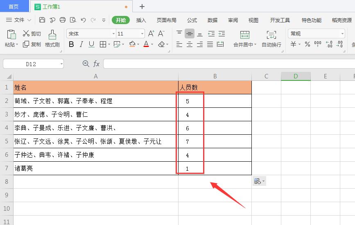Switch to the 数据 Data tab
The width and height of the screenshot is (355, 225).
(x=213, y=20)
